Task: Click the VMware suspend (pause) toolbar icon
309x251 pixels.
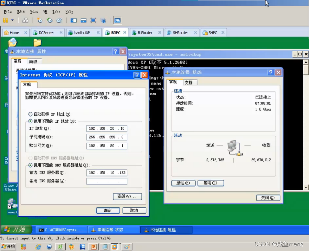Action: [6, 20]
